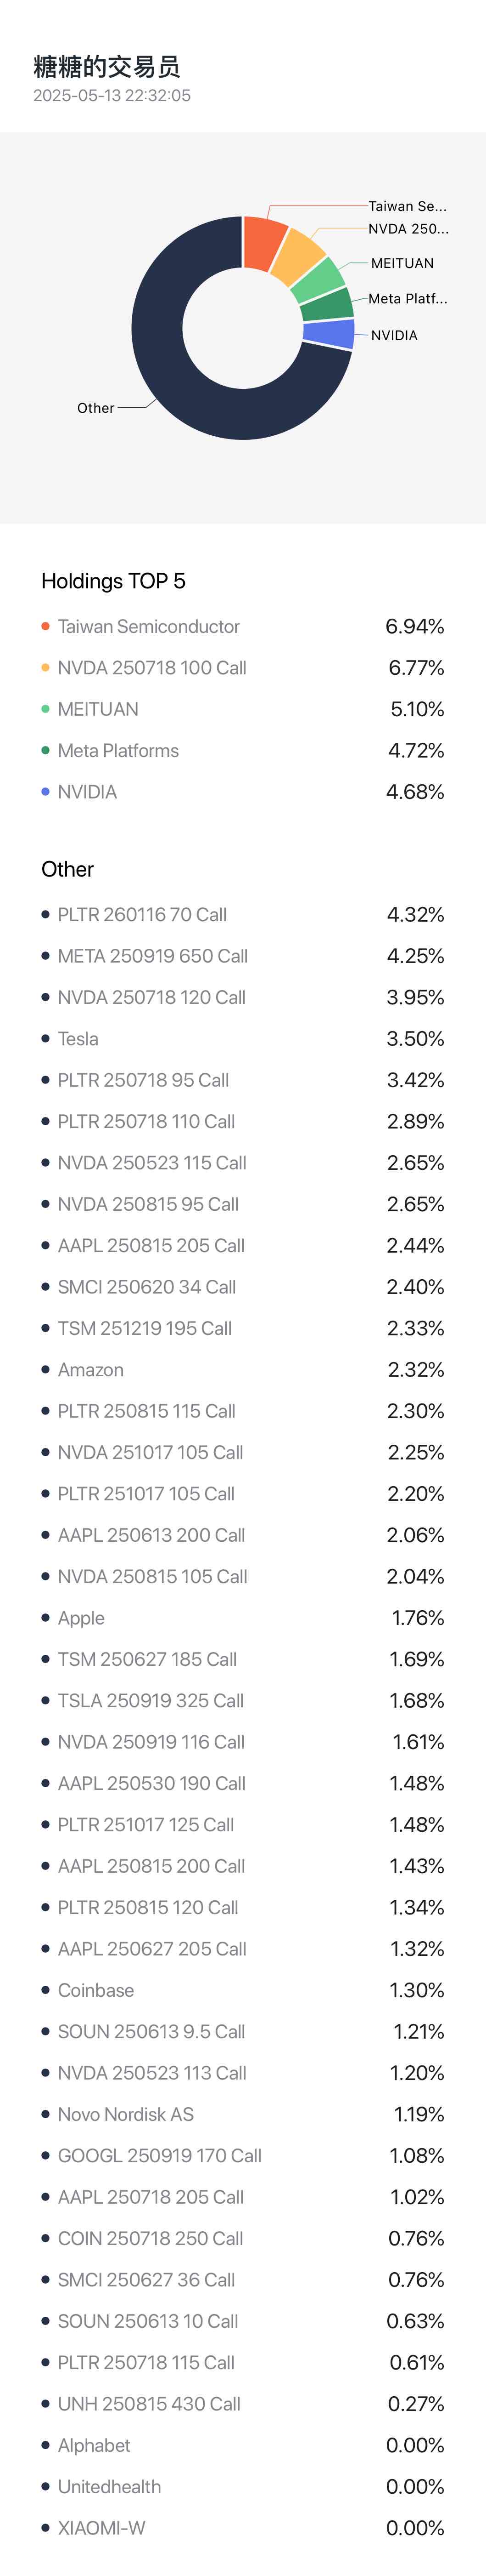This screenshot has width=486, height=2576.
Task: Select the Amazon holding entry
Action: [x=242, y=1370]
